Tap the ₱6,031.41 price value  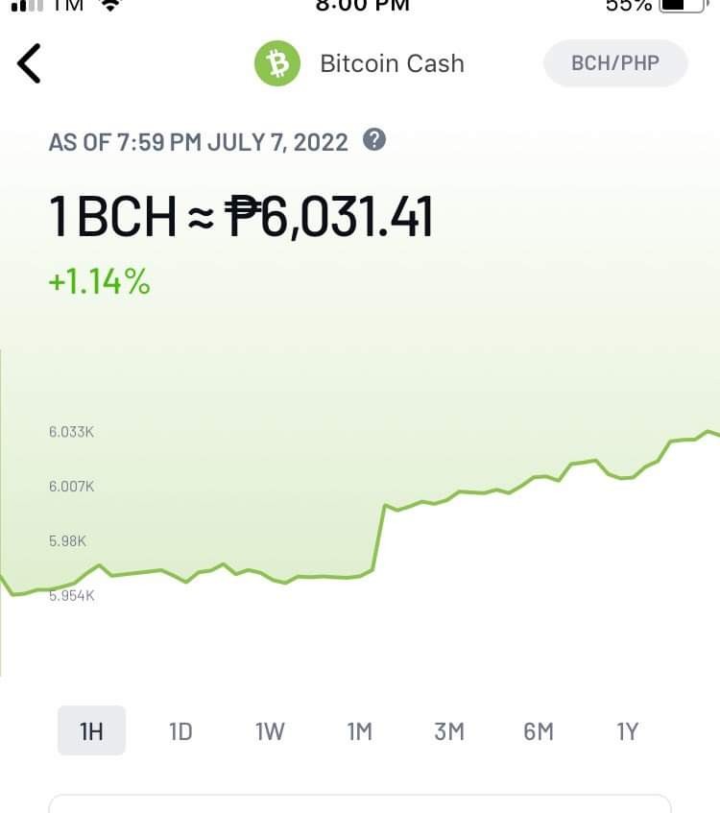coord(327,217)
